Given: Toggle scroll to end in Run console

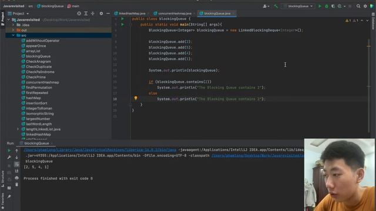Looking at the screenshot, I should point(17,171).
